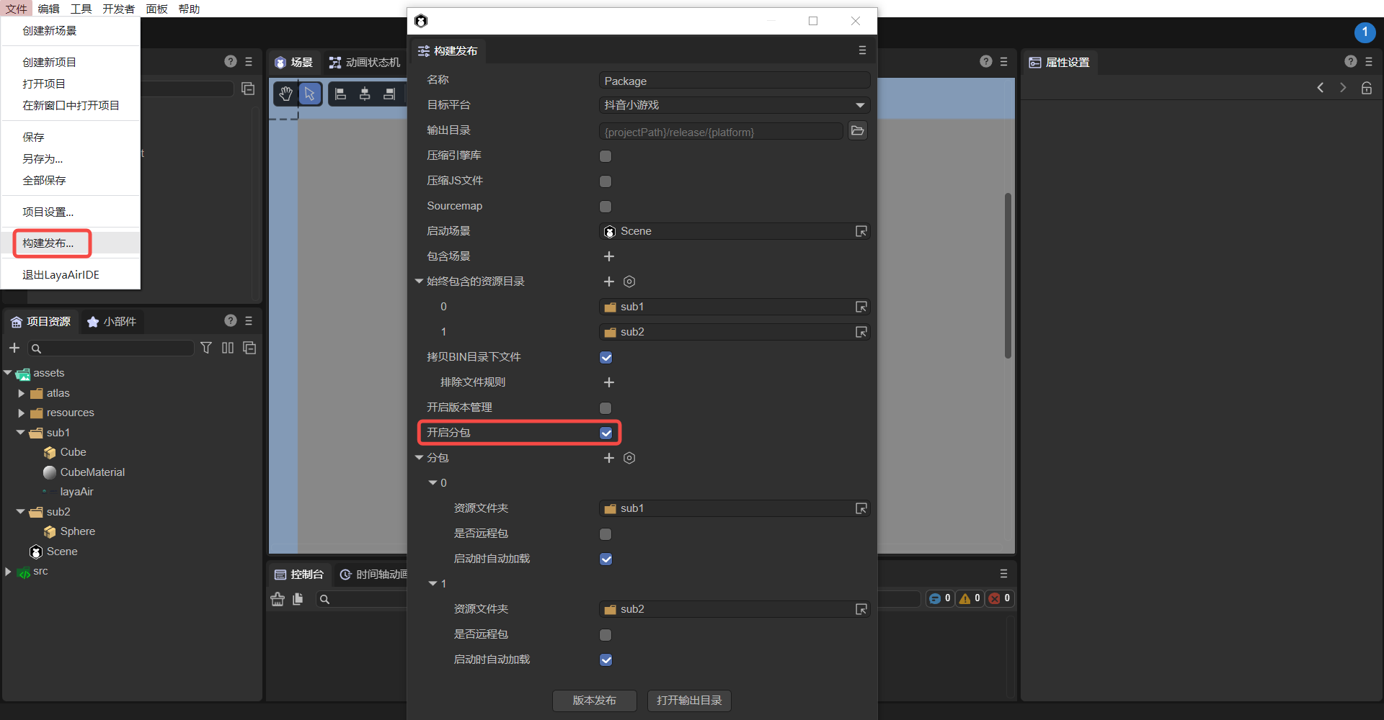Clear the console with the trash icon
The height and width of the screenshot is (720, 1384).
pos(278,599)
